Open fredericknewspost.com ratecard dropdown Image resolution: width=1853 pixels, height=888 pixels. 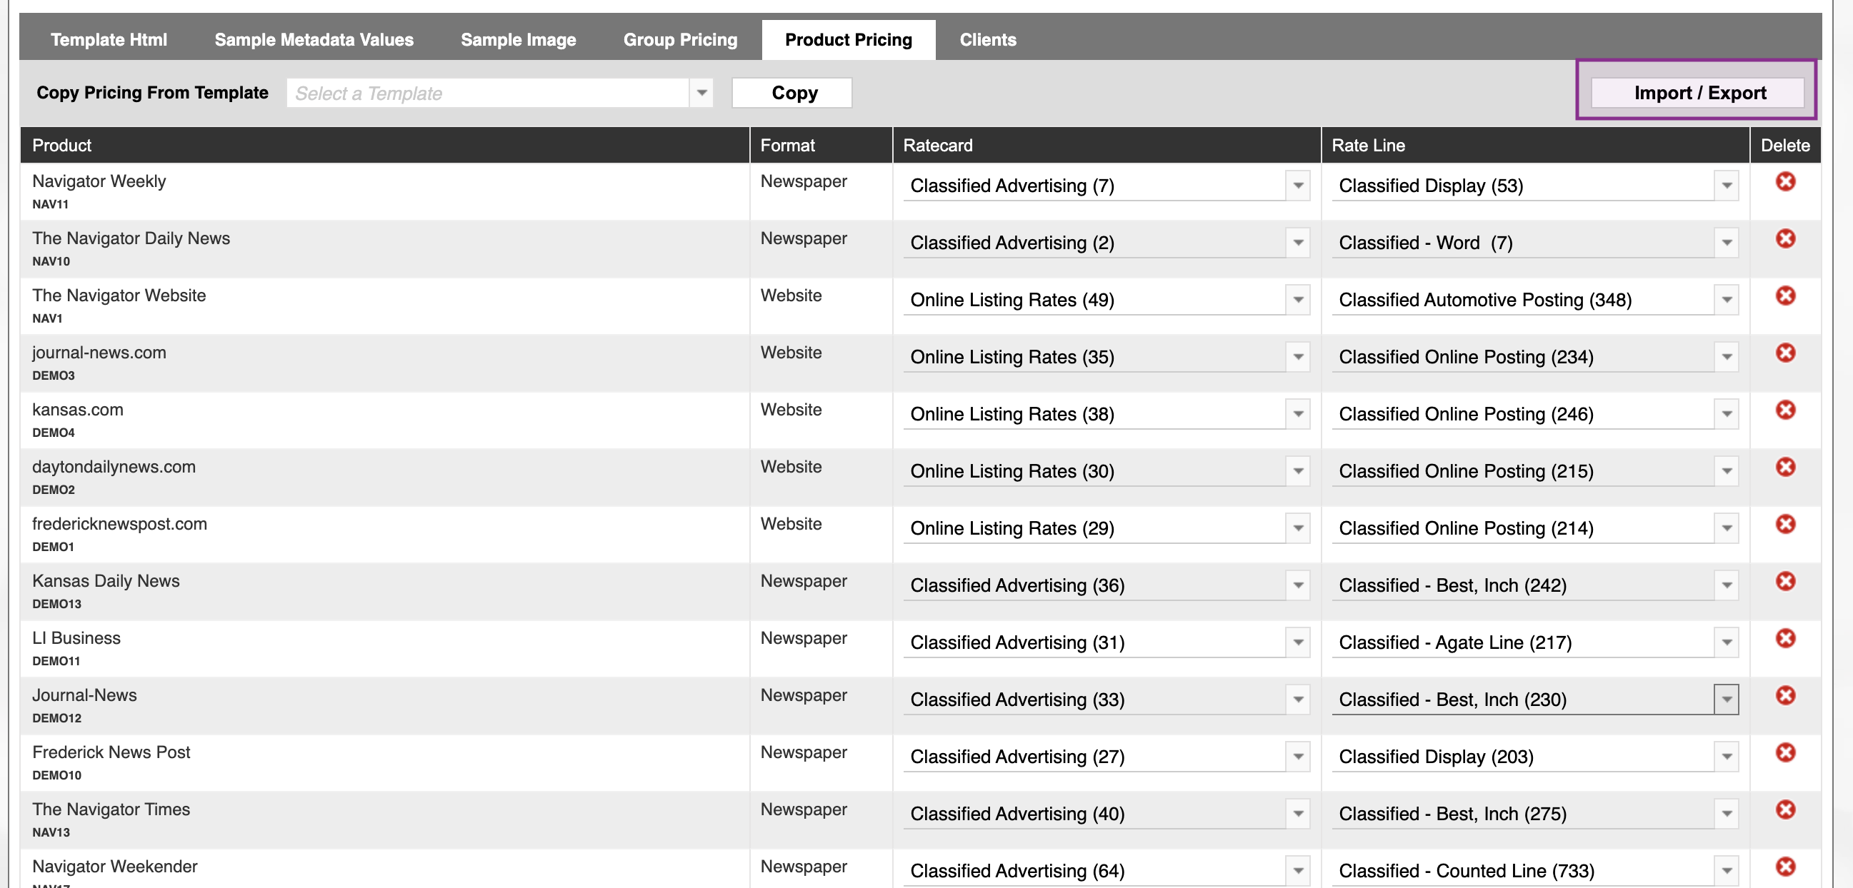click(1298, 528)
